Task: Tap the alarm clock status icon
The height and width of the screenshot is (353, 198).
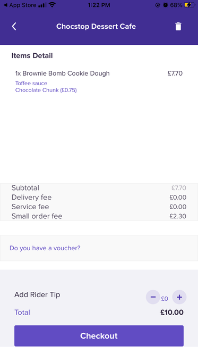Action: (x=166, y=5)
